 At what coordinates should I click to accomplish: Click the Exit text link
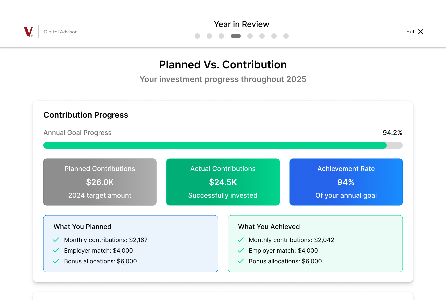(410, 32)
